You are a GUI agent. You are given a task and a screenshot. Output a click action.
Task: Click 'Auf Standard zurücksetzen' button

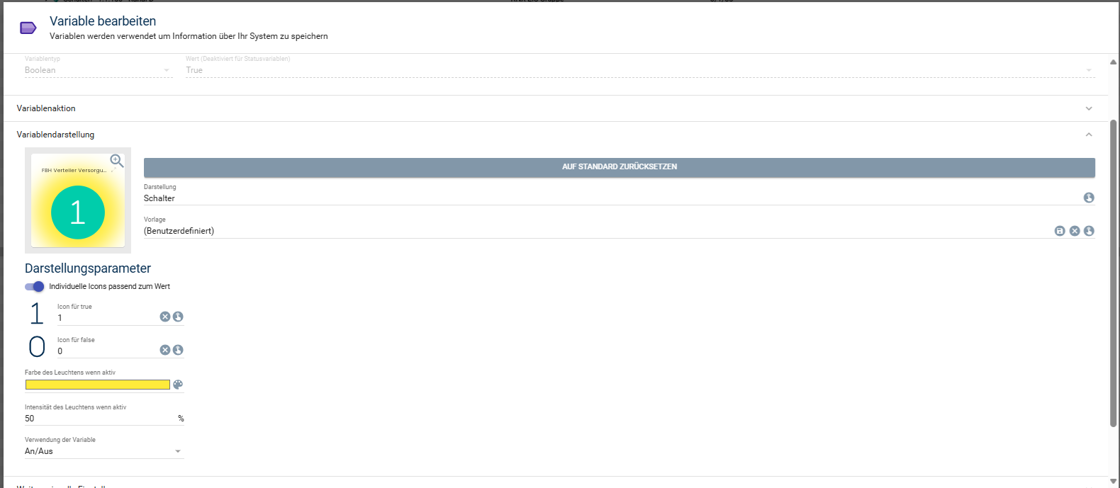click(619, 167)
